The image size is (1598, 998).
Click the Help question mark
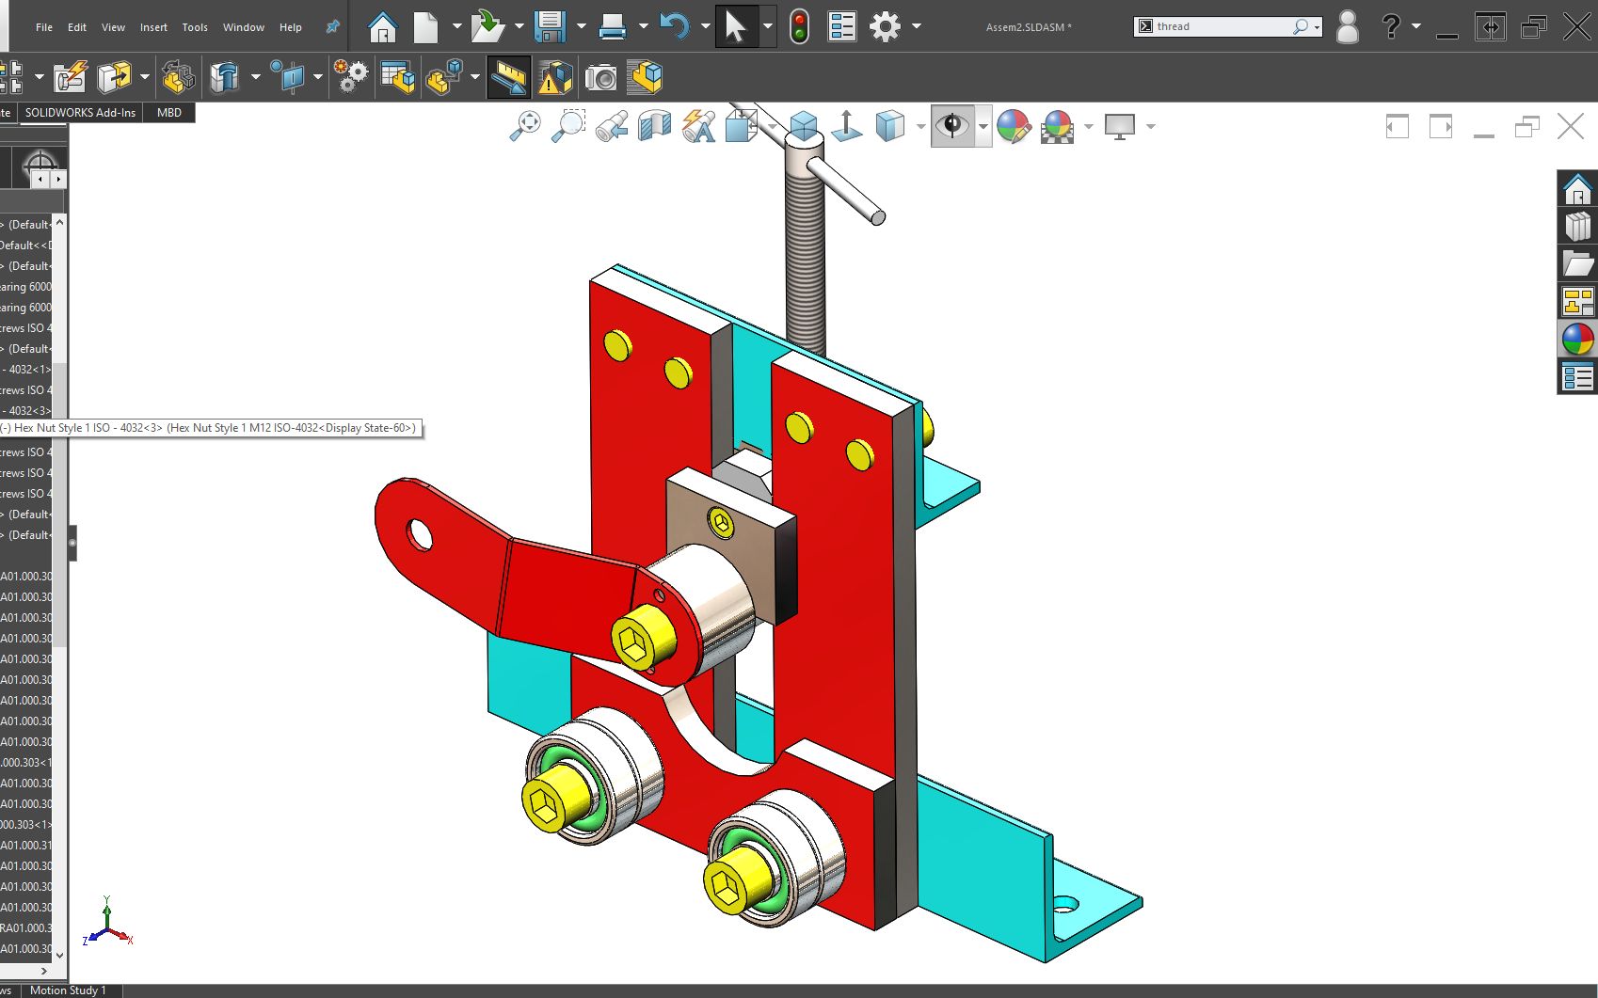coord(1390,27)
